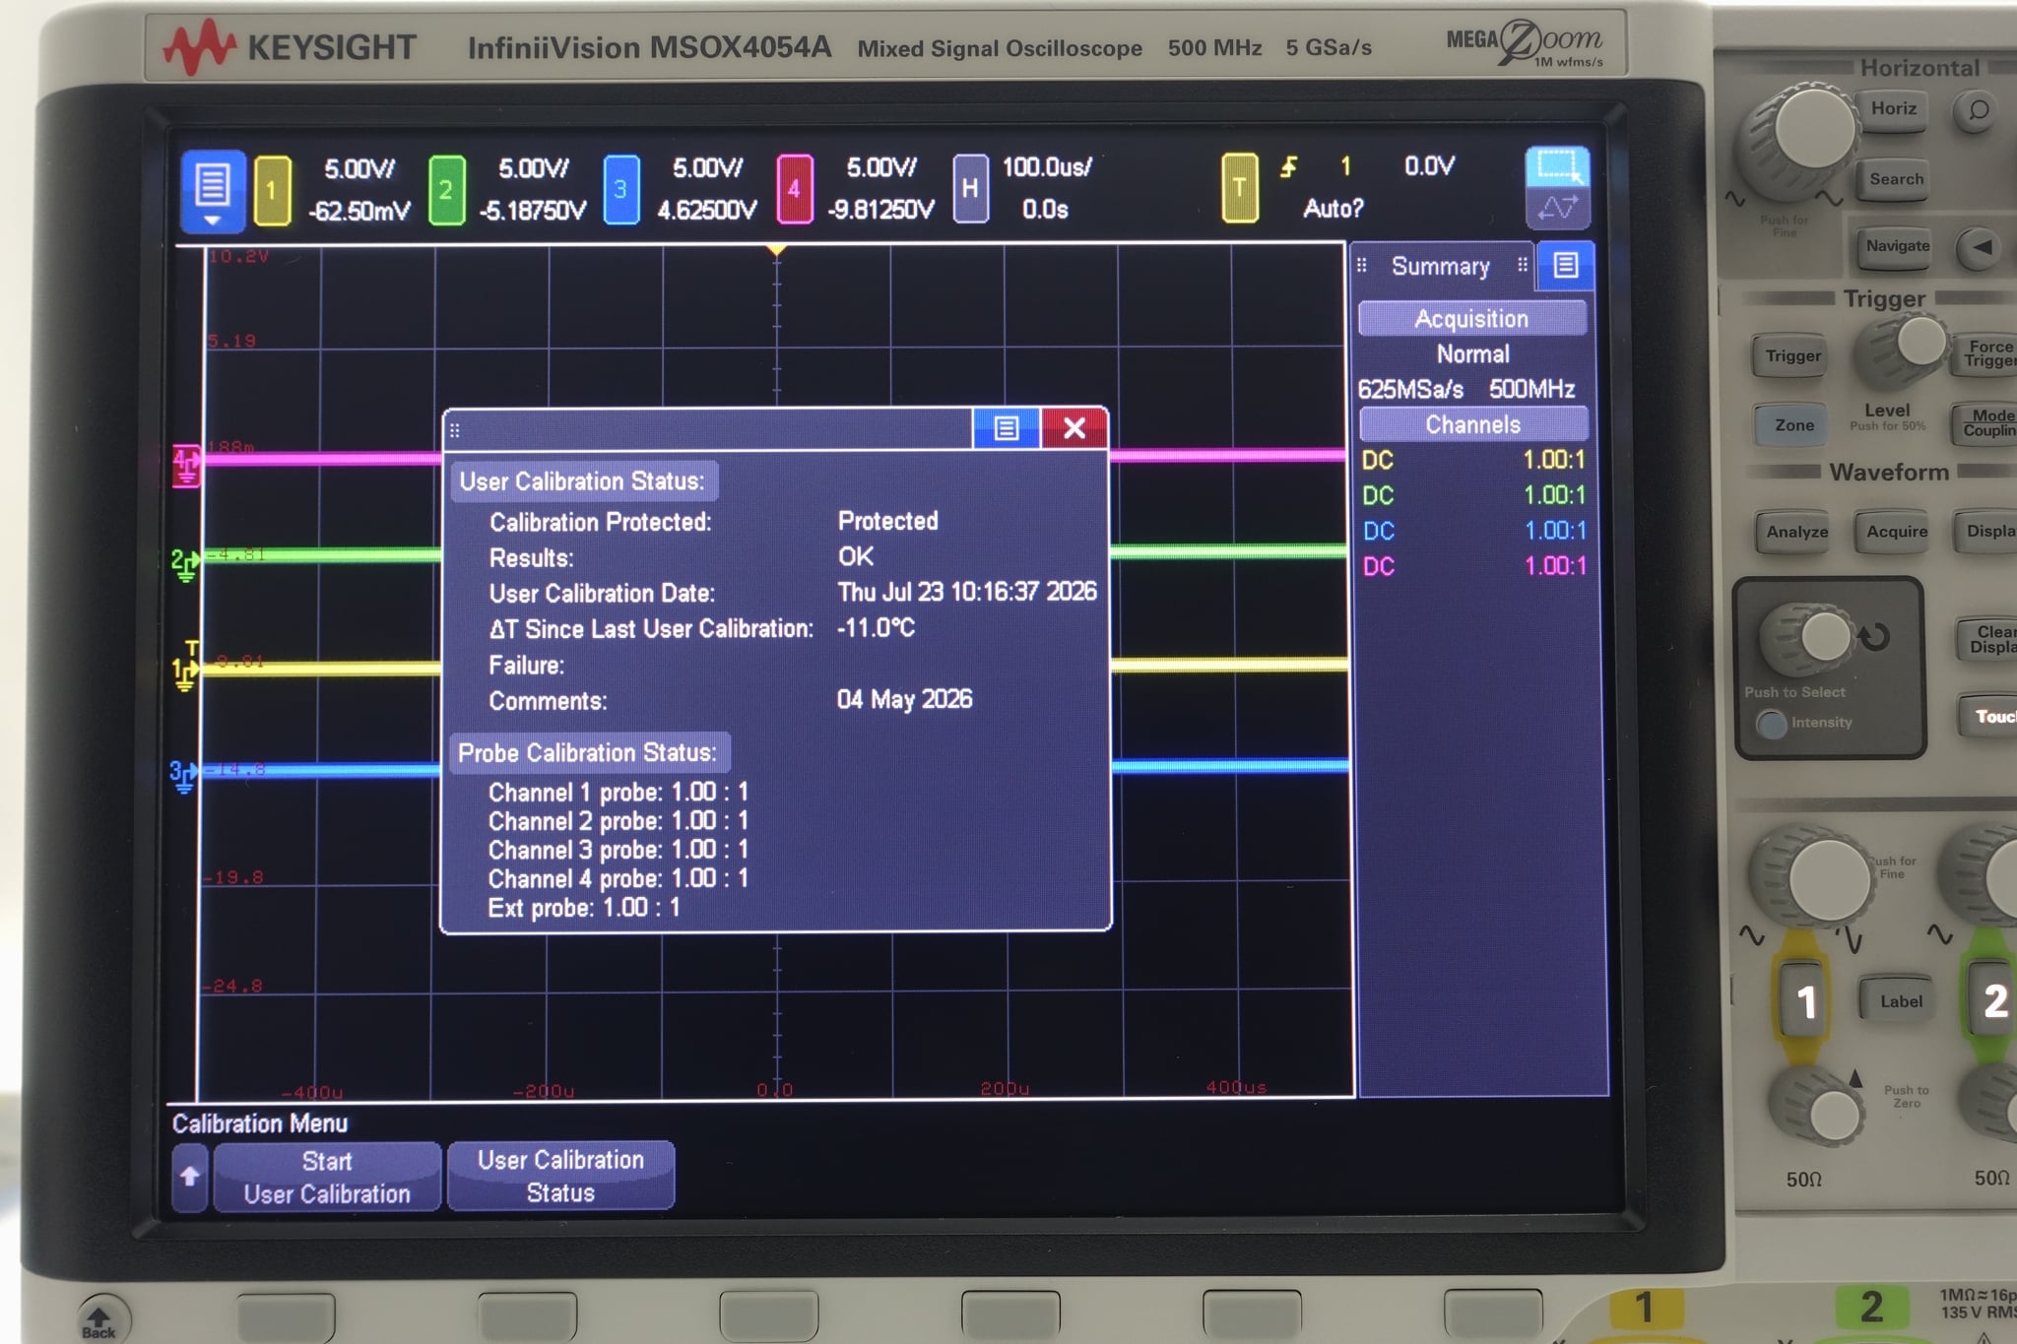Screen dimensions: 2017x1344
Task: Tap the Auto? trigger mode status
Action: (1334, 208)
